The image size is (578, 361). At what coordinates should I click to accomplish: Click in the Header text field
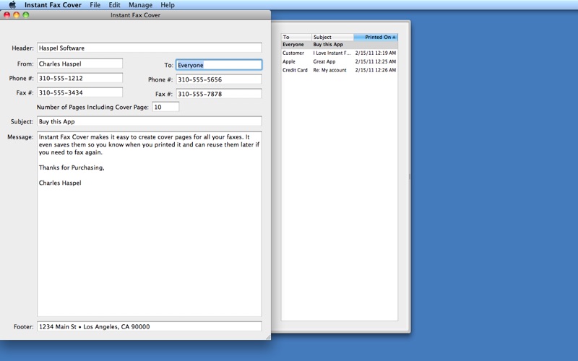pyautogui.click(x=149, y=48)
